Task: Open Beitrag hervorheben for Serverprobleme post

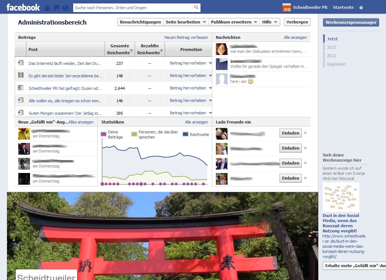Action: coord(191,75)
